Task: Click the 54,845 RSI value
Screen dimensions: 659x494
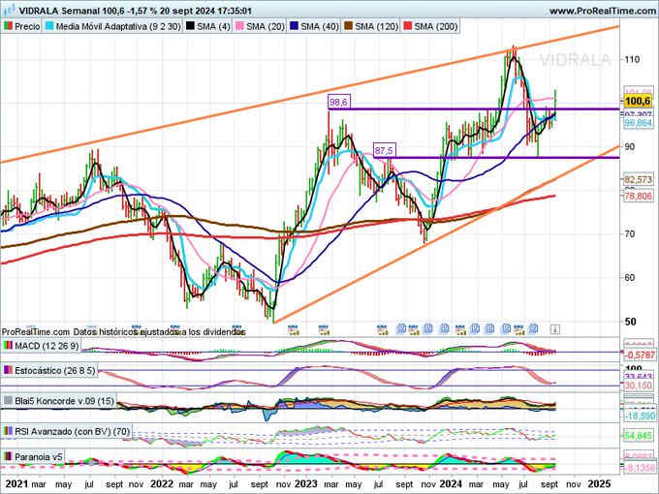Action: [x=638, y=436]
